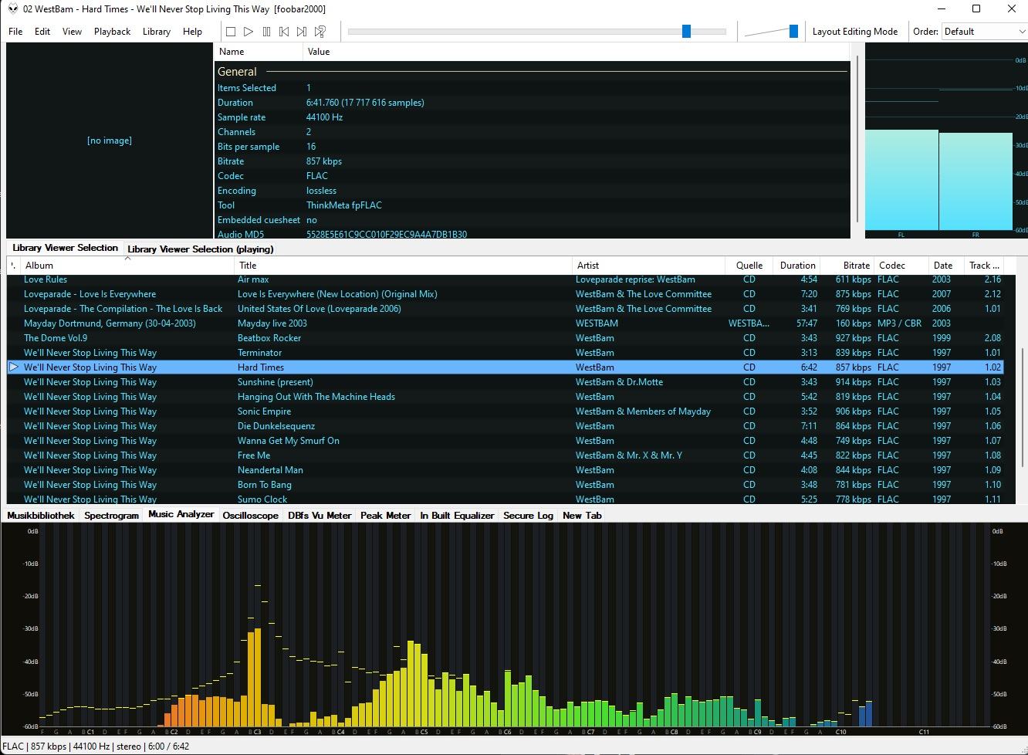Open the Playback menu
The height and width of the screenshot is (755, 1028).
point(113,32)
